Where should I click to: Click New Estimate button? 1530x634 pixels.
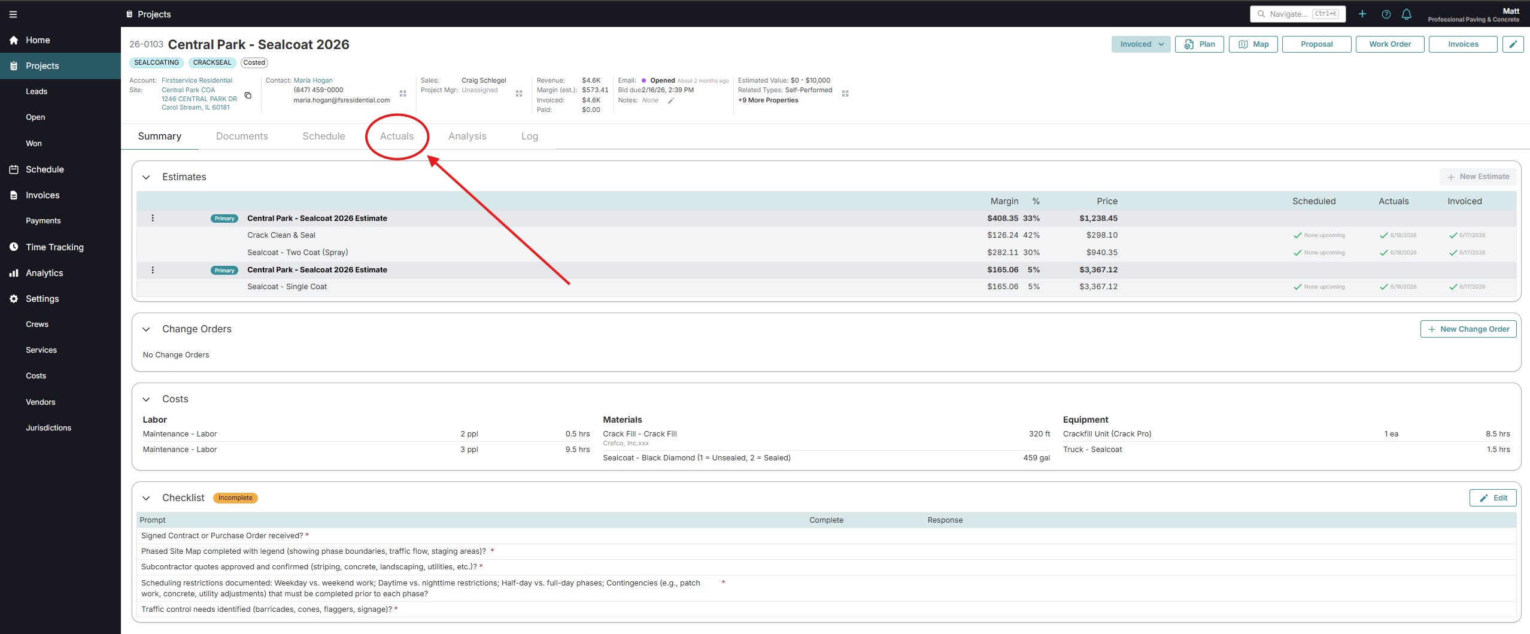pyautogui.click(x=1478, y=177)
